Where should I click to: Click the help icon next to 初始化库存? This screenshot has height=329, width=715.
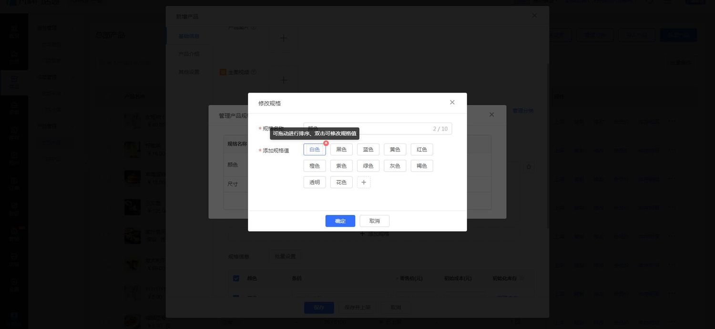521,278
